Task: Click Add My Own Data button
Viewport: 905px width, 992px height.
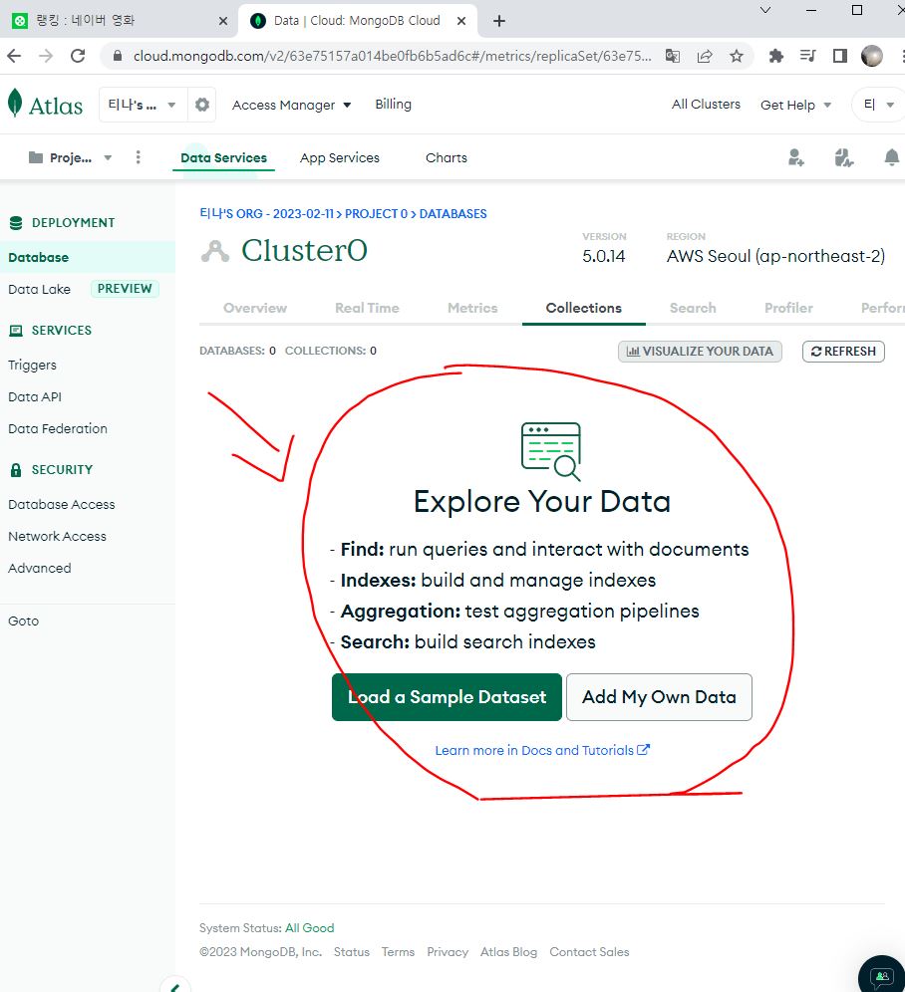Action: tap(659, 697)
